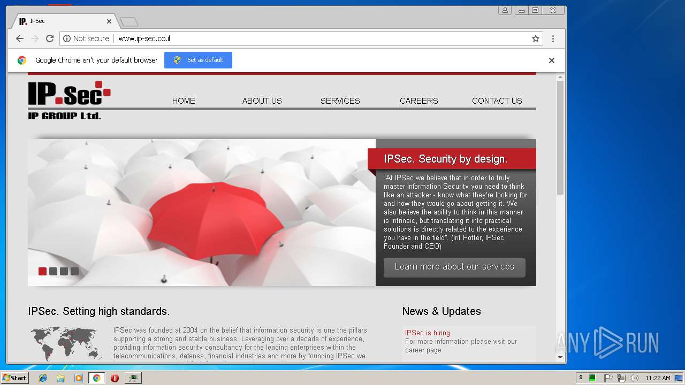This screenshot has width=685, height=385.
Task: Click the Chrome taskbar icon
Action: pos(96,378)
